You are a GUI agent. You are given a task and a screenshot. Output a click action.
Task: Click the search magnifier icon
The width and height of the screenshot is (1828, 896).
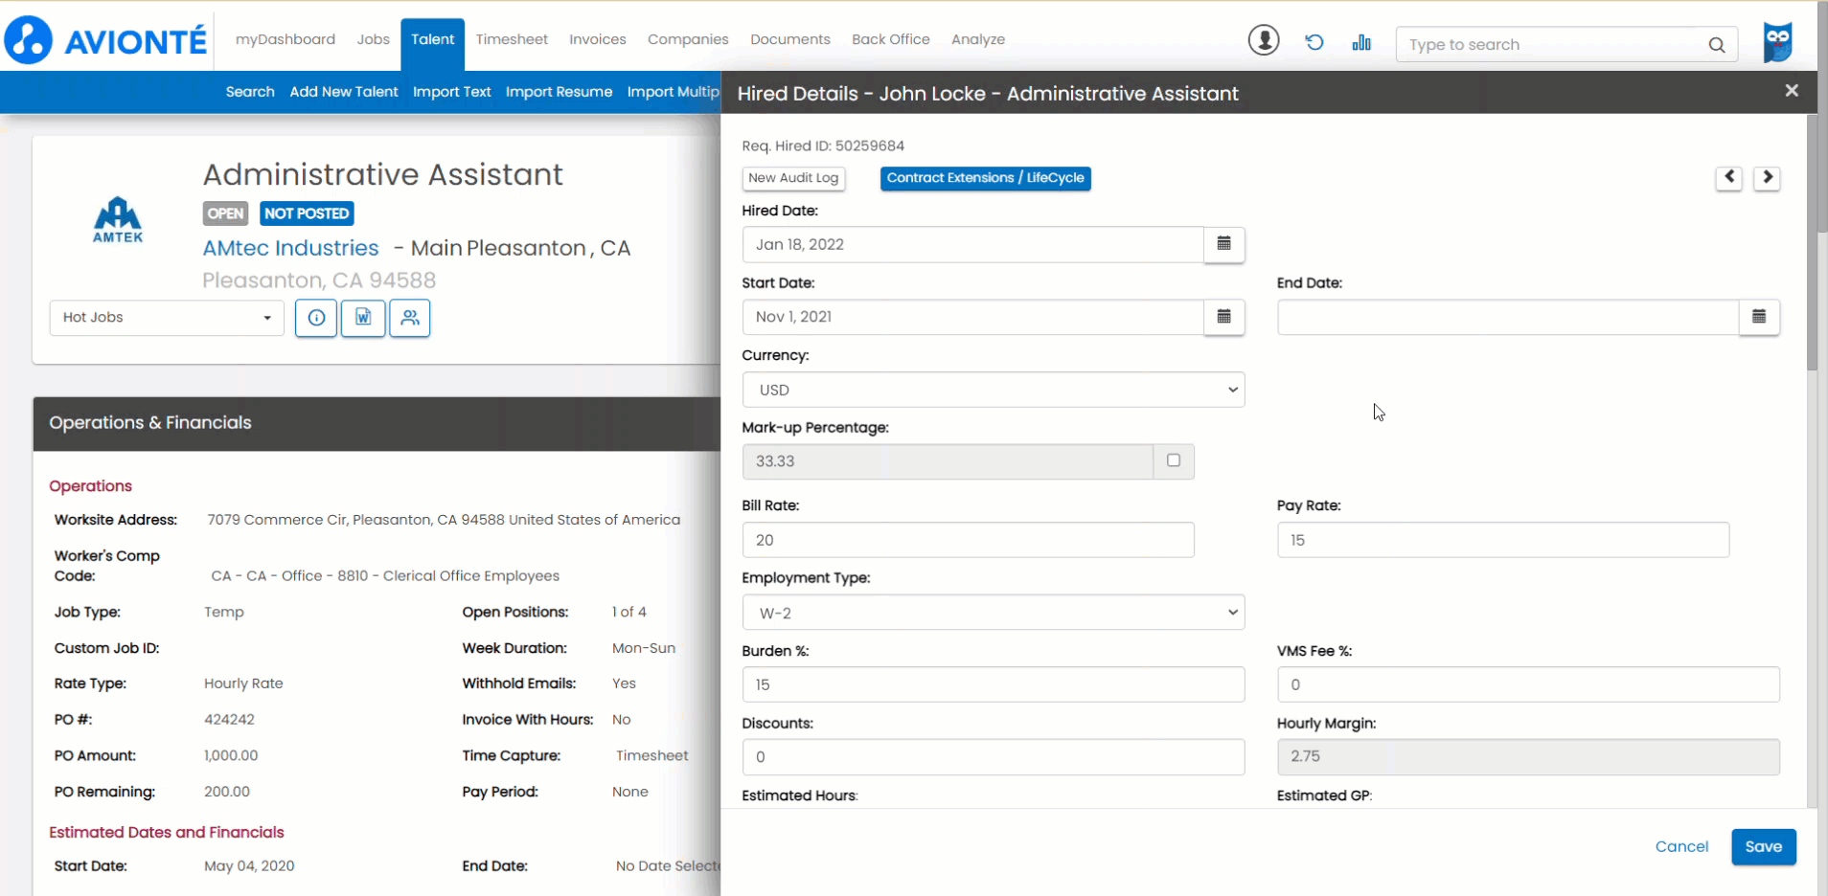(1716, 45)
